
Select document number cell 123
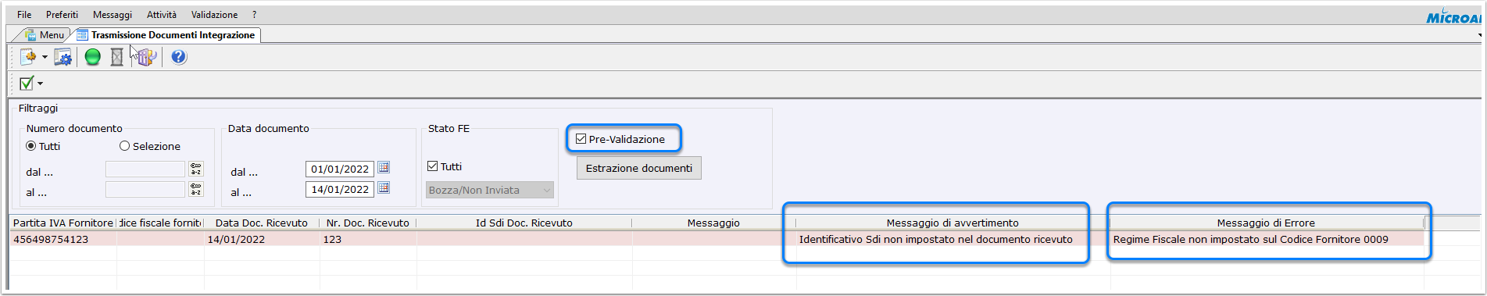click(368, 239)
